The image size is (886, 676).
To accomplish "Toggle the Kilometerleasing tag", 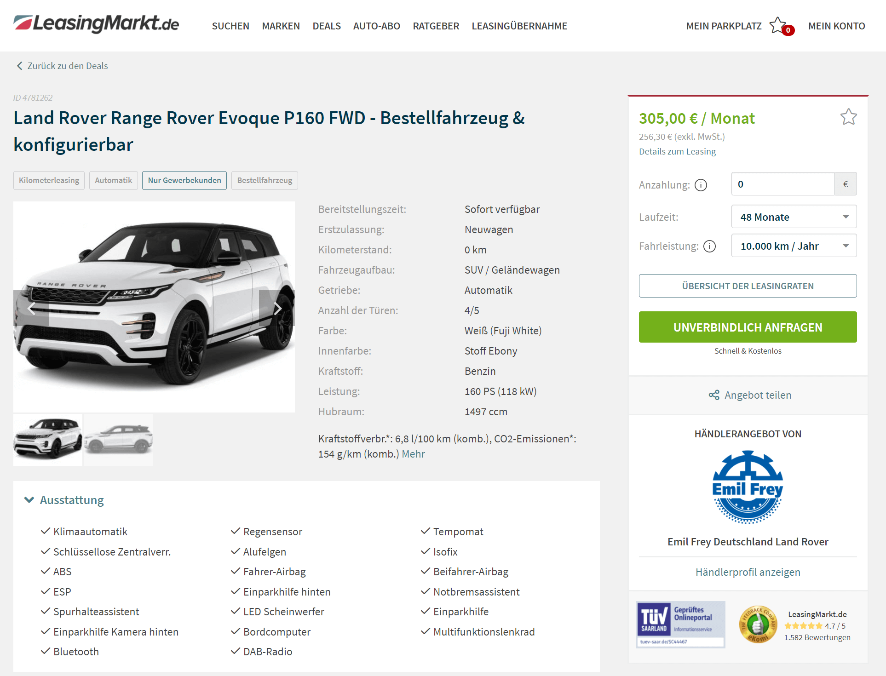I will tap(49, 180).
